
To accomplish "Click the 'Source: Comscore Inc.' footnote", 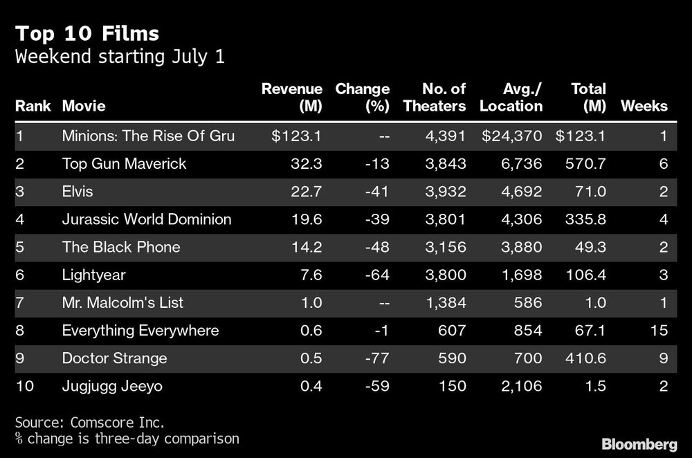I will pos(89,422).
